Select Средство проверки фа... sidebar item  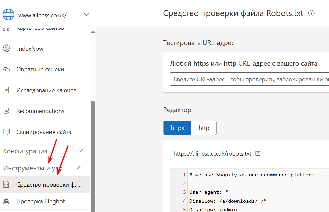[45, 184]
